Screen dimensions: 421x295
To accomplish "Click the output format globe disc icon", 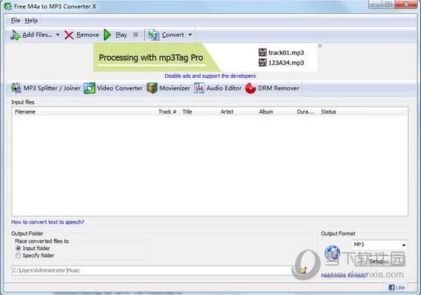I will point(333,253).
